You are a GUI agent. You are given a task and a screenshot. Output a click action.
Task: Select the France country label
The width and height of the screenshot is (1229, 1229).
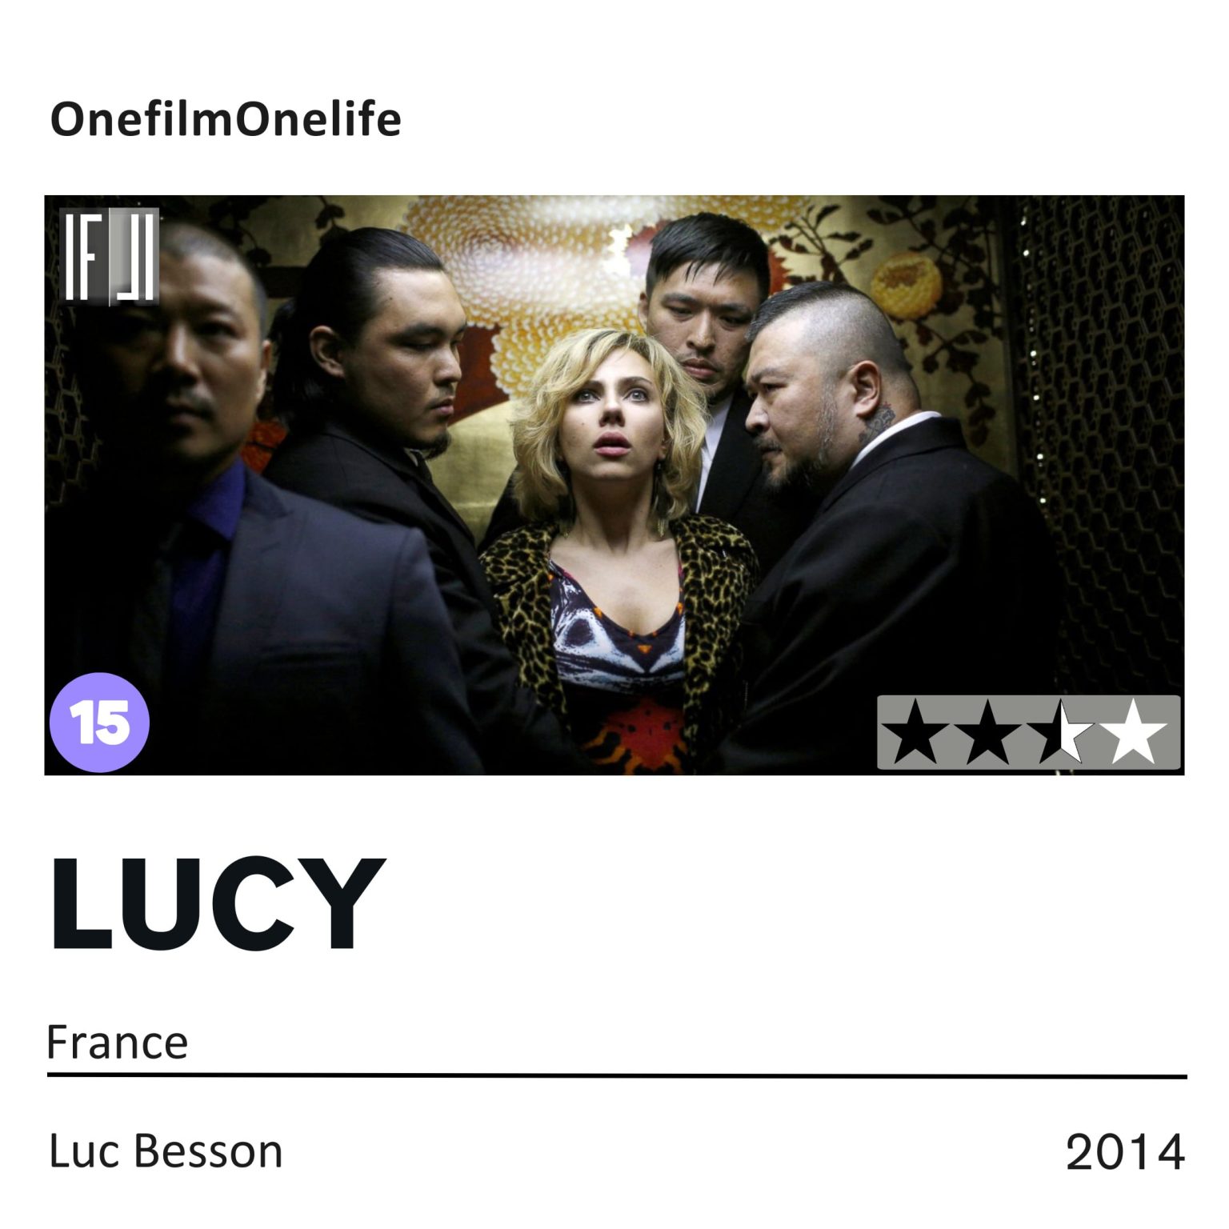[118, 1042]
